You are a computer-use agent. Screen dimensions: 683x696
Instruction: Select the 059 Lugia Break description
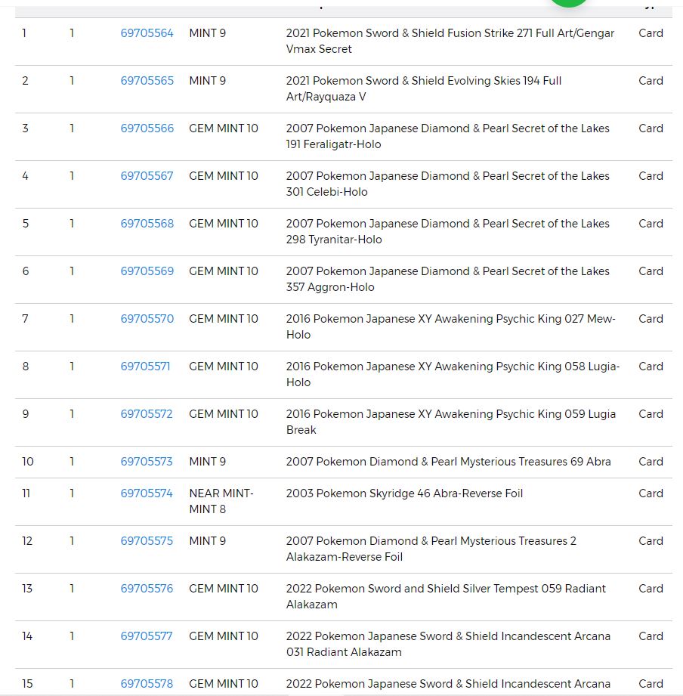(451, 422)
